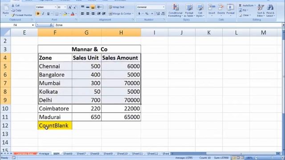Select the Coimbatore cell
Viewport: 285px width, 160px height.
[x=55, y=108]
